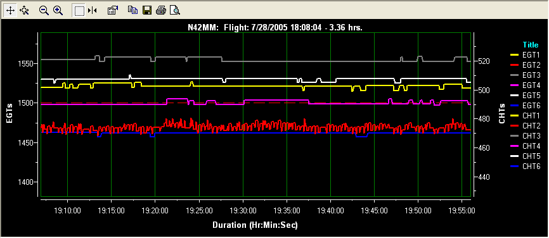Click the 'CHTs' right axis title
This screenshot has height=238, width=549.
502,113
